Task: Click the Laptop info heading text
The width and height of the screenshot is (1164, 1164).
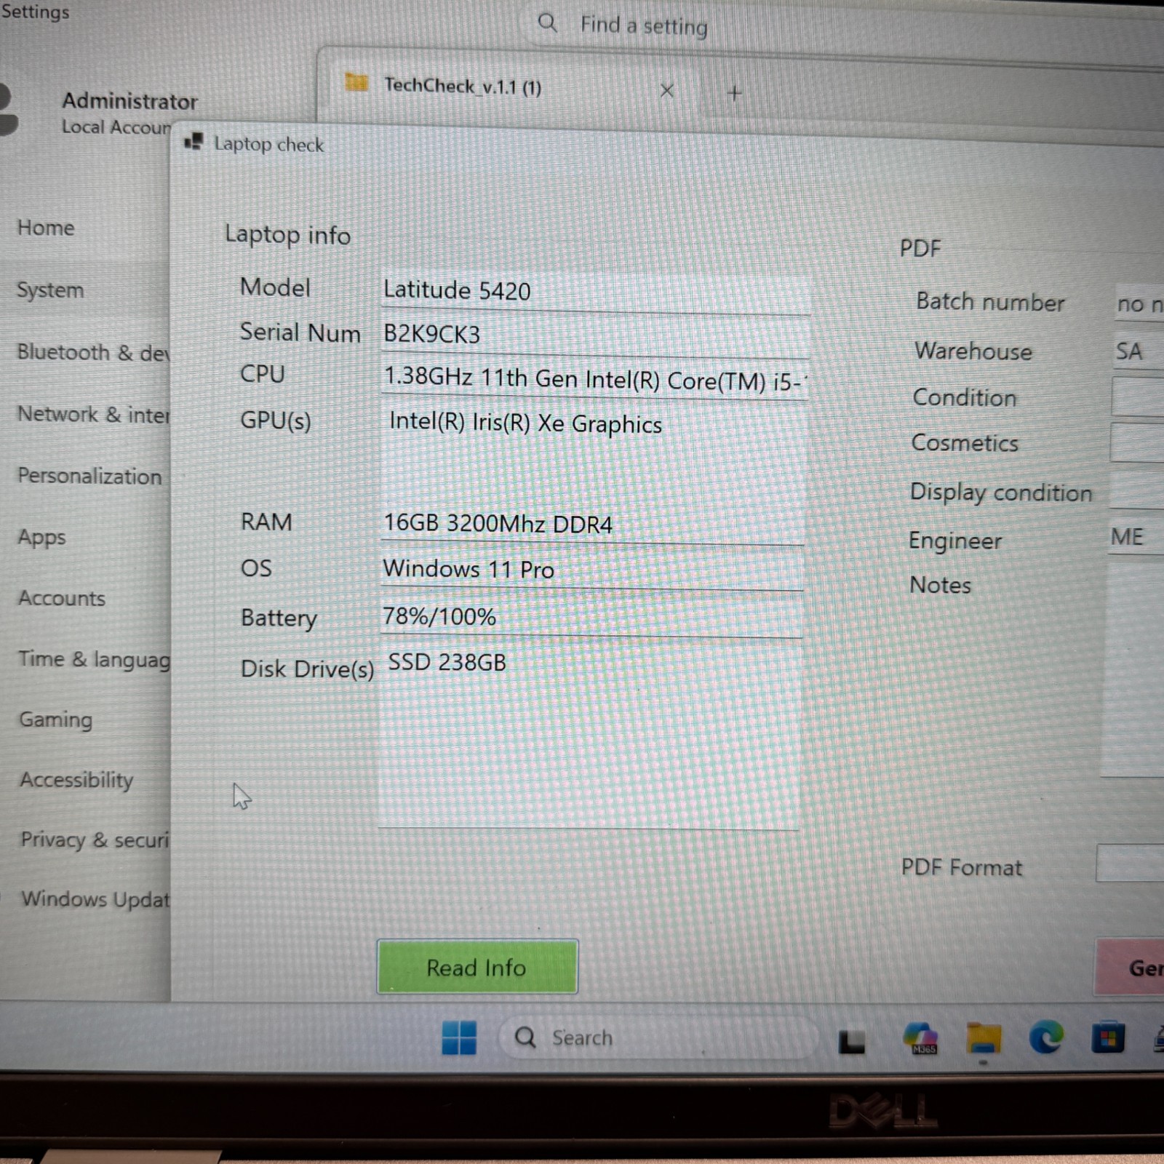Action: (x=287, y=235)
